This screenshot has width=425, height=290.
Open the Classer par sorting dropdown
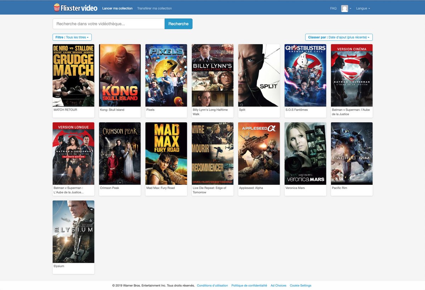click(x=338, y=37)
